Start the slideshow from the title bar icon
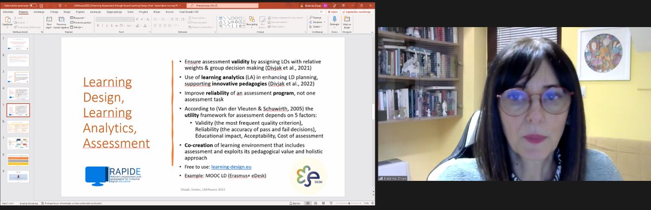Viewport: 651px width, 210px height. (x=60, y=5)
